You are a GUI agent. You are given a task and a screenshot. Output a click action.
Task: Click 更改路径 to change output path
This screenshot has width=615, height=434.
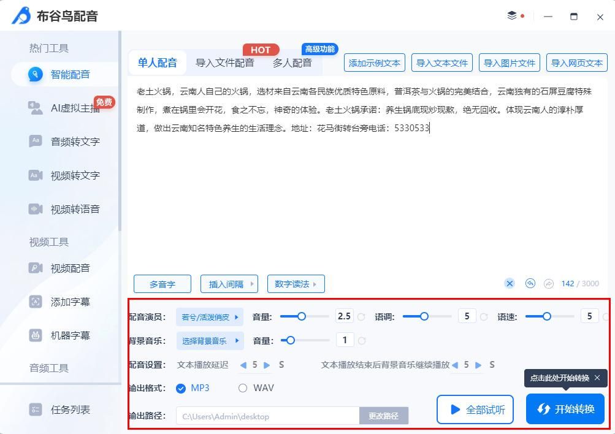384,416
